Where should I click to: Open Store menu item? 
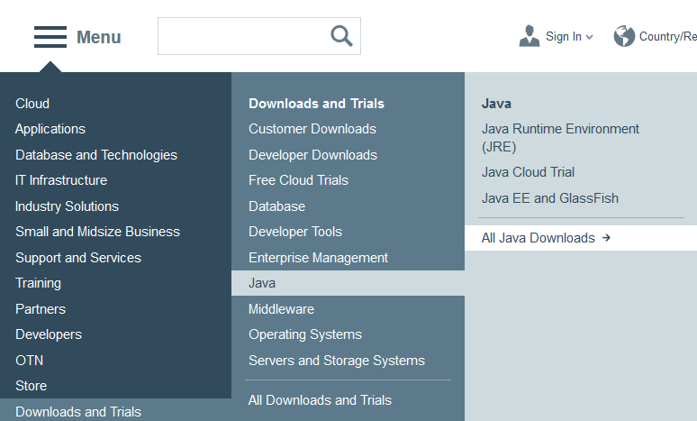(x=32, y=386)
